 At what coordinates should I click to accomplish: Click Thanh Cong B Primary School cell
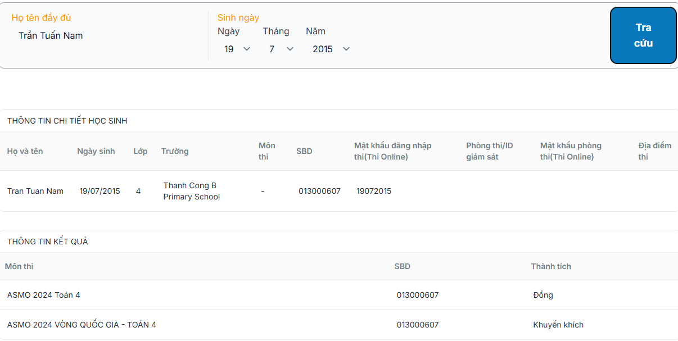coord(192,191)
